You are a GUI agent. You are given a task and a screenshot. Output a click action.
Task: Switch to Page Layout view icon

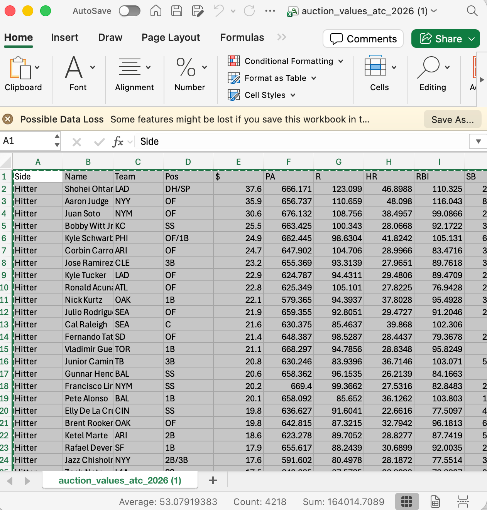(435, 502)
